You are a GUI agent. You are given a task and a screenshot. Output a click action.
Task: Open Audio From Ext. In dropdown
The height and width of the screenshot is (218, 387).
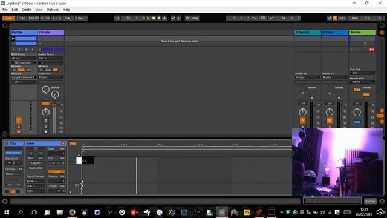coord(51,58)
